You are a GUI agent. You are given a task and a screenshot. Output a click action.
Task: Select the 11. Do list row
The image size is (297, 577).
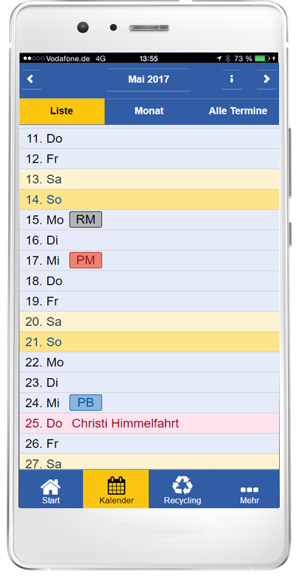pyautogui.click(x=149, y=139)
